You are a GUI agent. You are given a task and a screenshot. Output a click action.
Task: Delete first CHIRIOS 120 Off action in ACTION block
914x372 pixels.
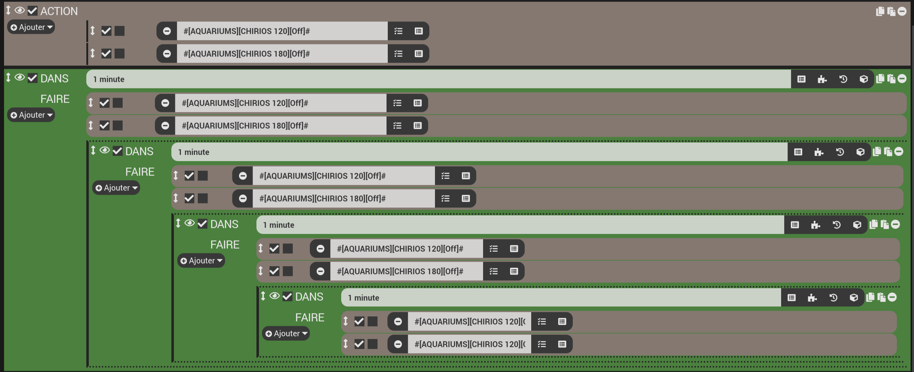[167, 31]
